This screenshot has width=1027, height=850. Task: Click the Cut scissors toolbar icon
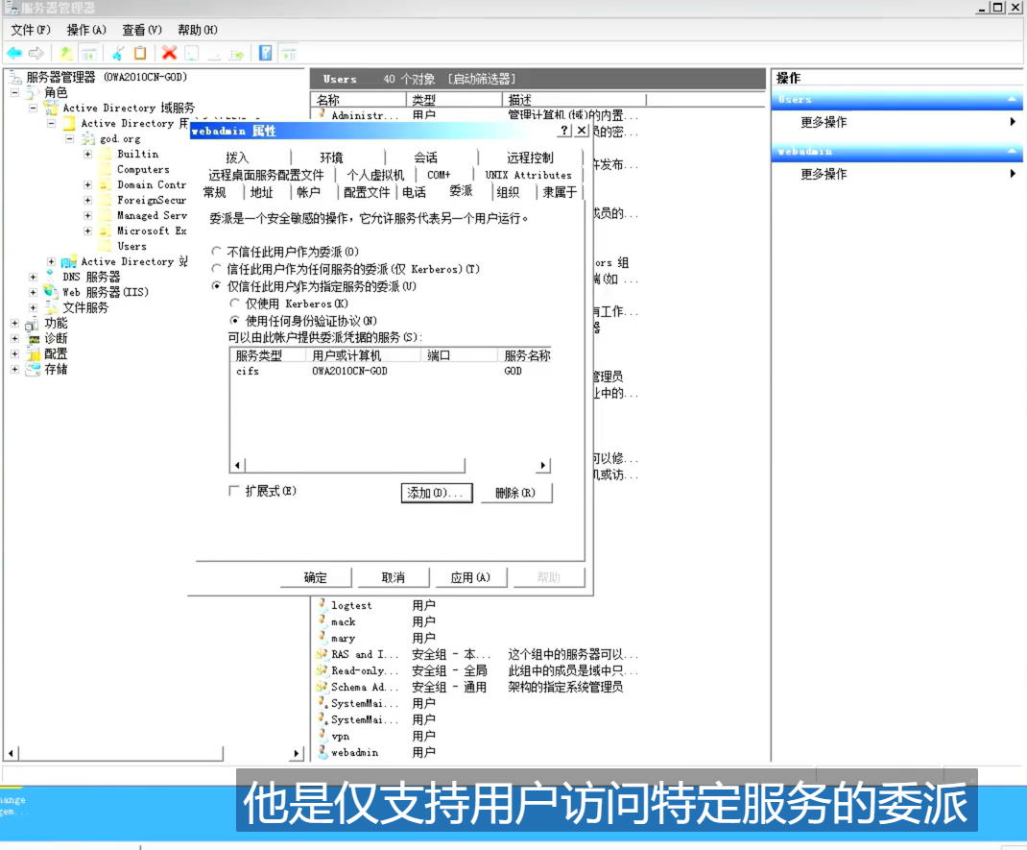click(x=118, y=54)
